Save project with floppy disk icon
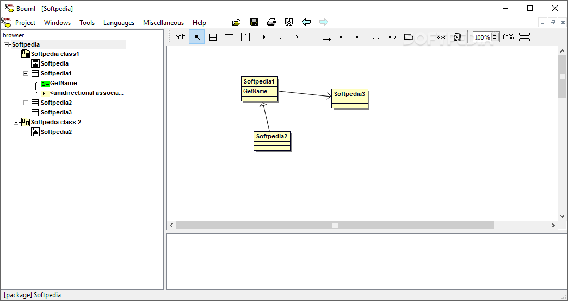568x301 pixels. point(254,22)
